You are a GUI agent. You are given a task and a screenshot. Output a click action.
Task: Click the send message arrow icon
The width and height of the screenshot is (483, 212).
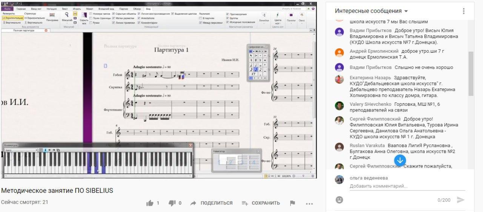coord(461,200)
